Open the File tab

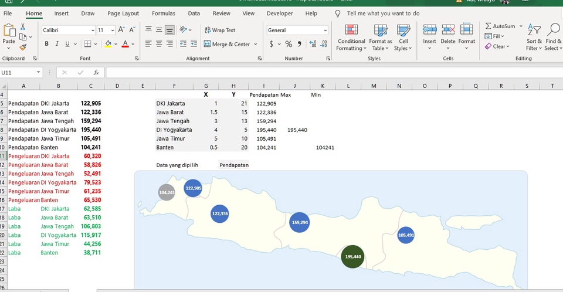point(8,13)
